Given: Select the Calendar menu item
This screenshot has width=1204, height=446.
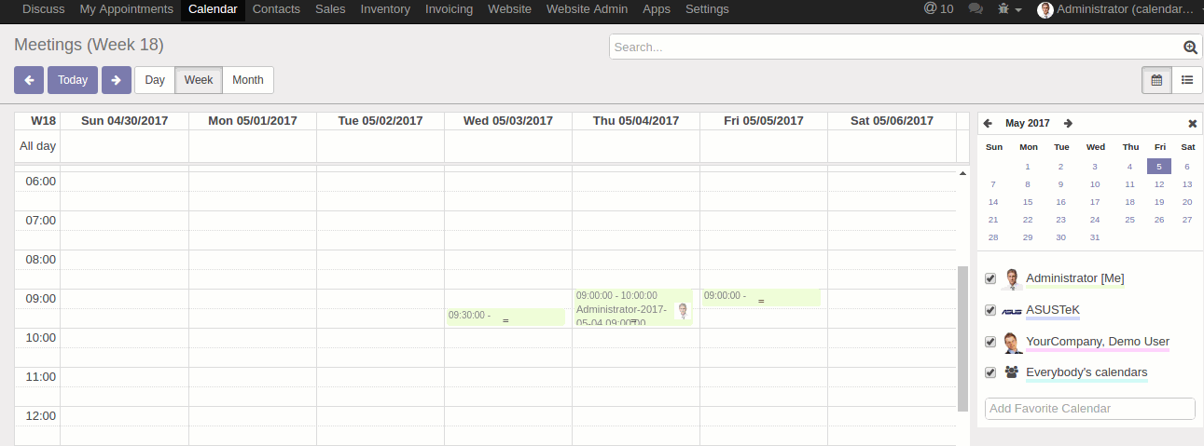Looking at the screenshot, I should tap(213, 9).
